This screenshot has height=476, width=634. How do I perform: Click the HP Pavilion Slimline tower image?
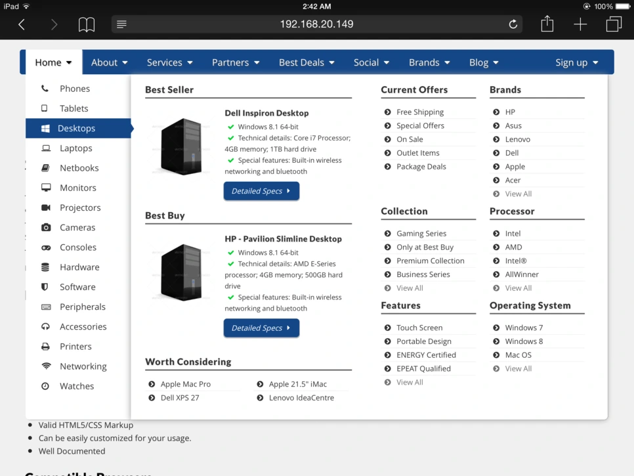click(180, 272)
